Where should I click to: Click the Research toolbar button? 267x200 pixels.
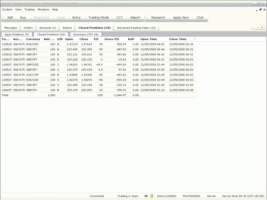[x=158, y=17]
